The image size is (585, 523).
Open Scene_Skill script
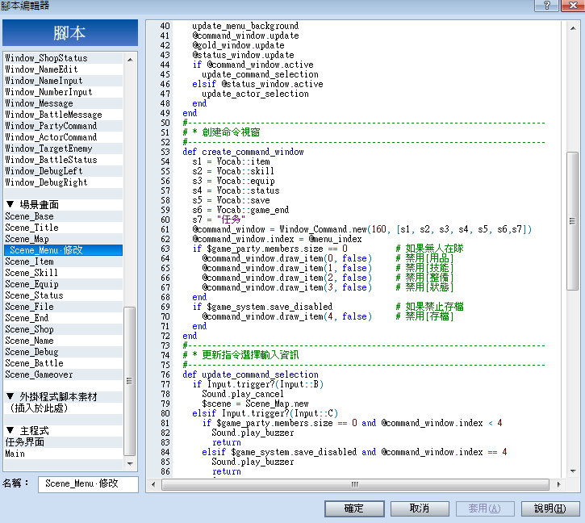click(x=64, y=273)
